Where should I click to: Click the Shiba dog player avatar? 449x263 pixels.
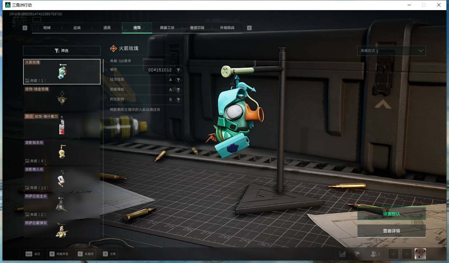click(420, 254)
